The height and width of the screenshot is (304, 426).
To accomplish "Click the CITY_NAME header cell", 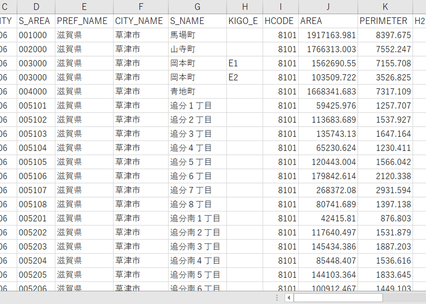I will (141, 21).
